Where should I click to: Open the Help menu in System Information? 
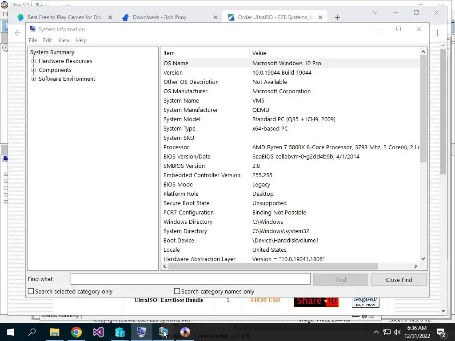point(81,40)
